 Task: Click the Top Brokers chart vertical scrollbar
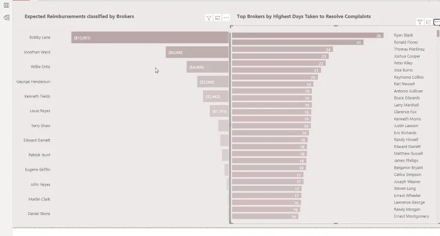[x=438, y=34]
